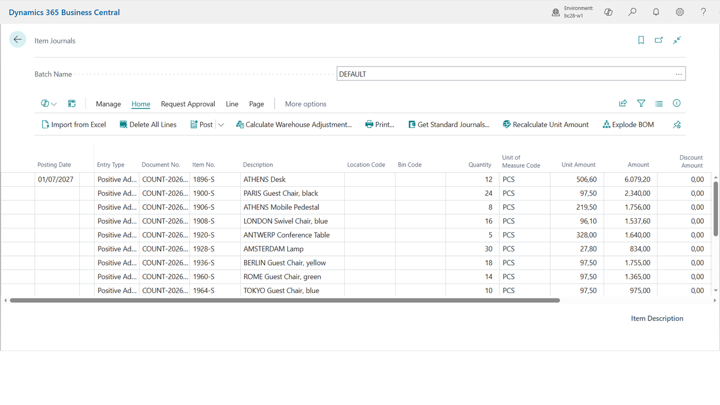Click Recalculate Unit Amount

pos(546,125)
